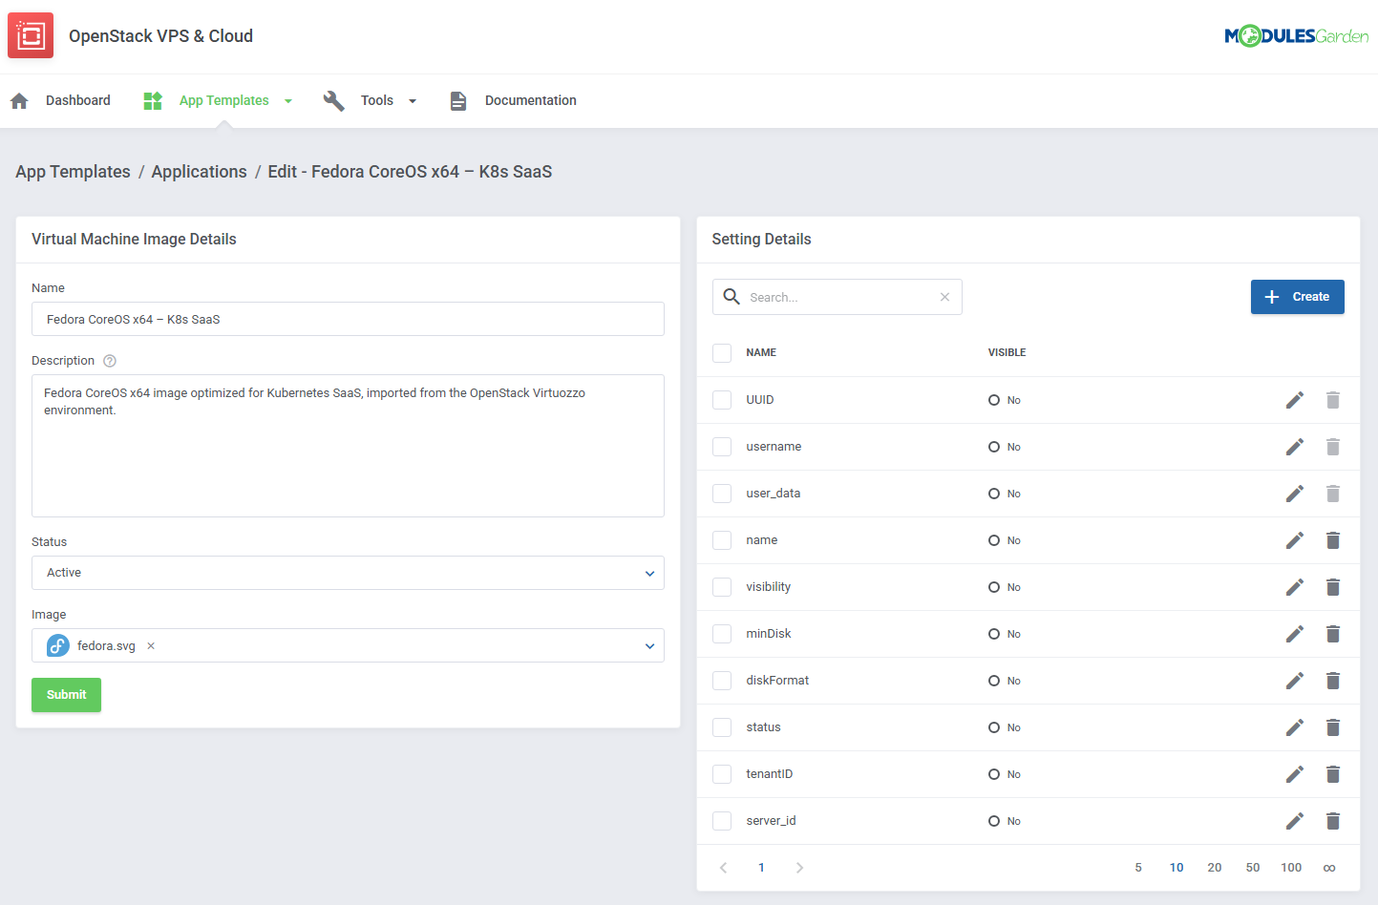
Task: Check the username row checkbox
Action: click(722, 447)
